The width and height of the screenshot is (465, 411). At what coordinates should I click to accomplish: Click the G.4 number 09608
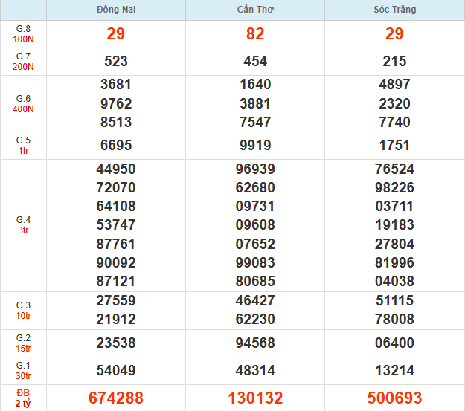click(x=255, y=225)
